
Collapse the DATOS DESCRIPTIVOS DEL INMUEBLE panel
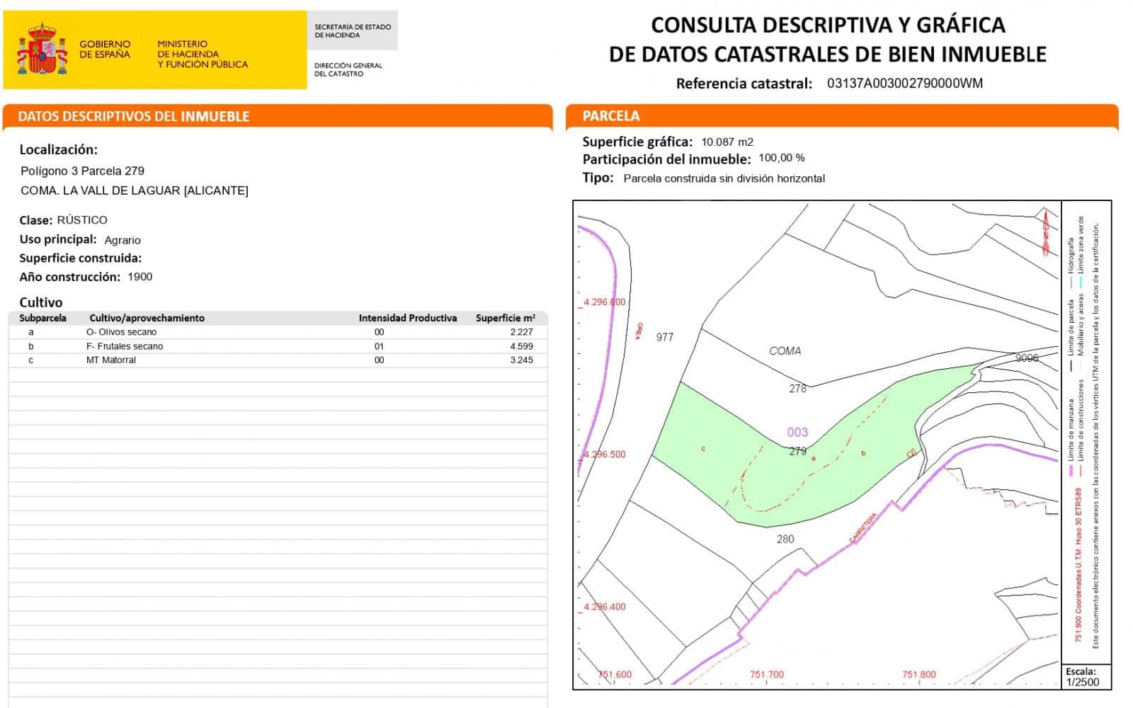(135, 117)
